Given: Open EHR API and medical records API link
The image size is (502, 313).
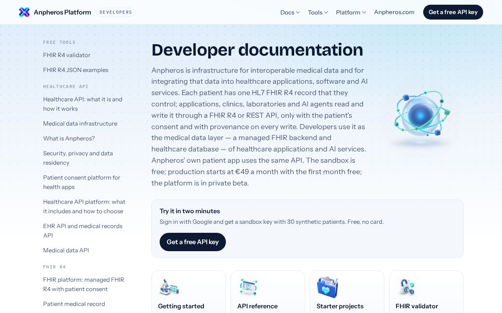Looking at the screenshot, I should pos(83,231).
